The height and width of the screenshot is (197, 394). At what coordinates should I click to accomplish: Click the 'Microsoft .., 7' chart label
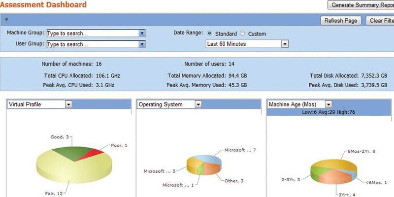[240, 150]
